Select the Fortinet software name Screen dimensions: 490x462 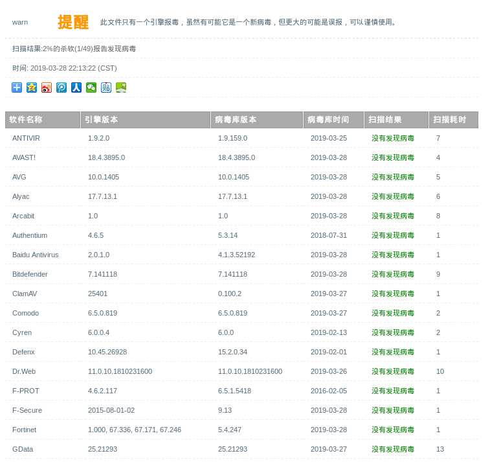click(24, 429)
